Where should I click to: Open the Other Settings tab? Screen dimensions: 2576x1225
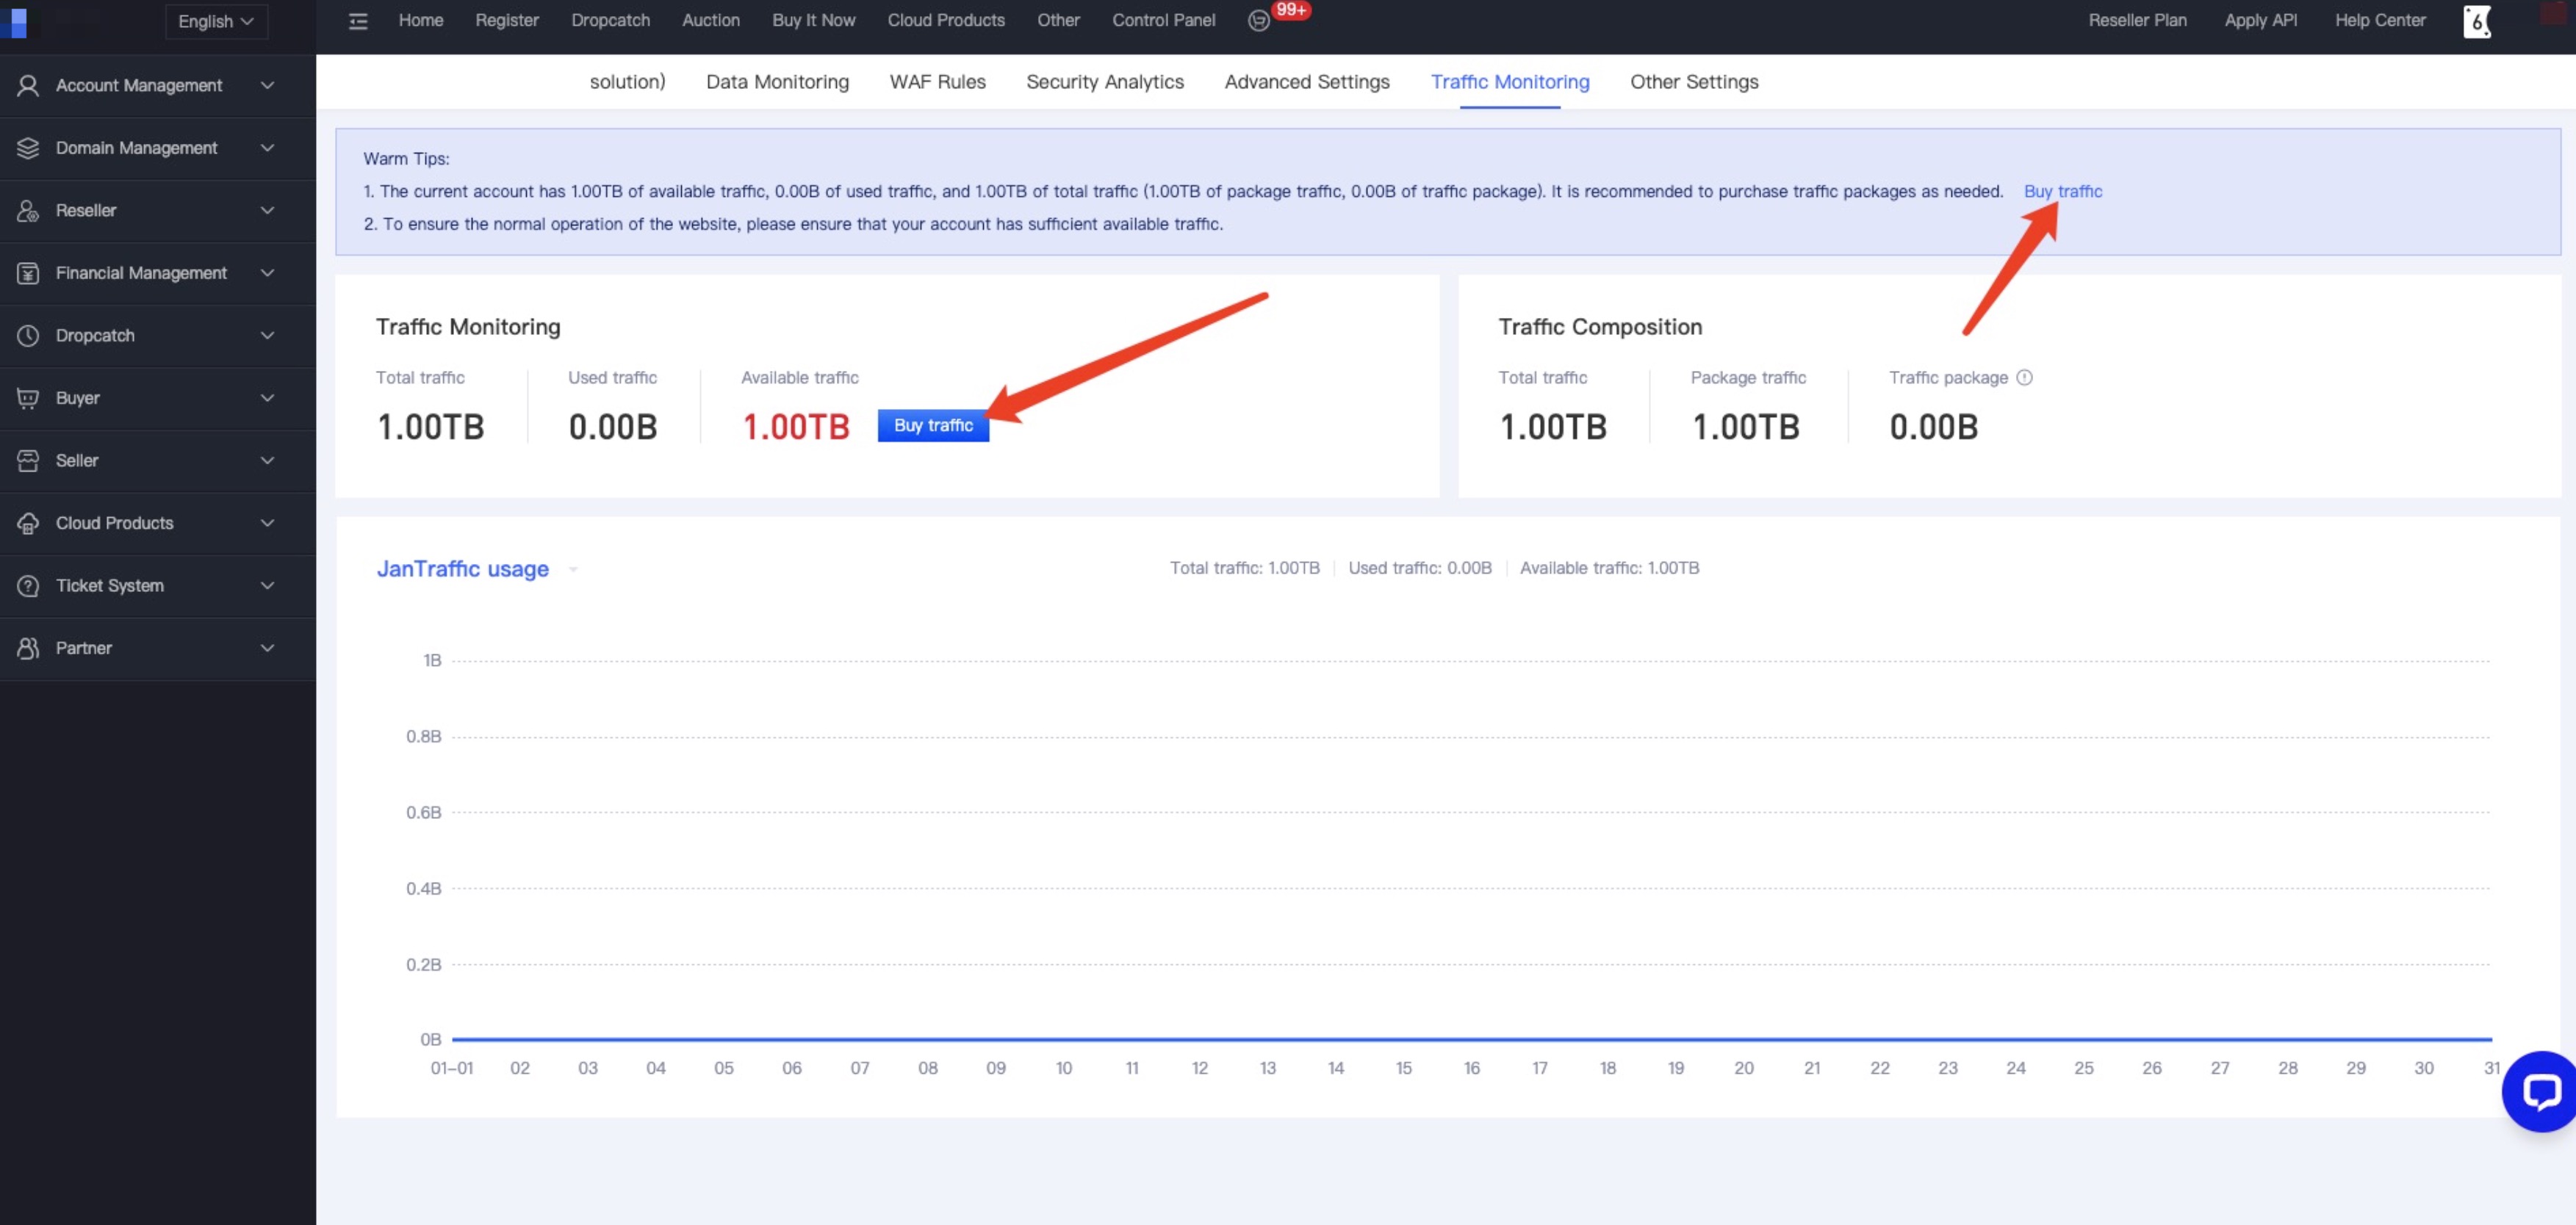[1694, 82]
